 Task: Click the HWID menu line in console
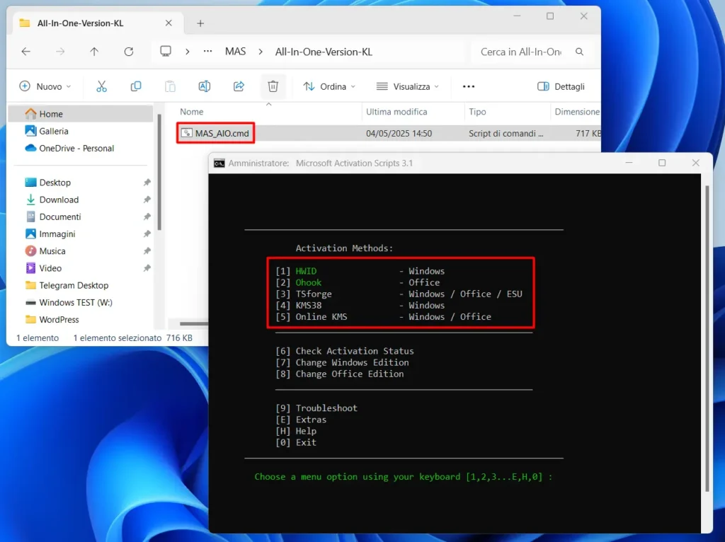click(x=360, y=271)
